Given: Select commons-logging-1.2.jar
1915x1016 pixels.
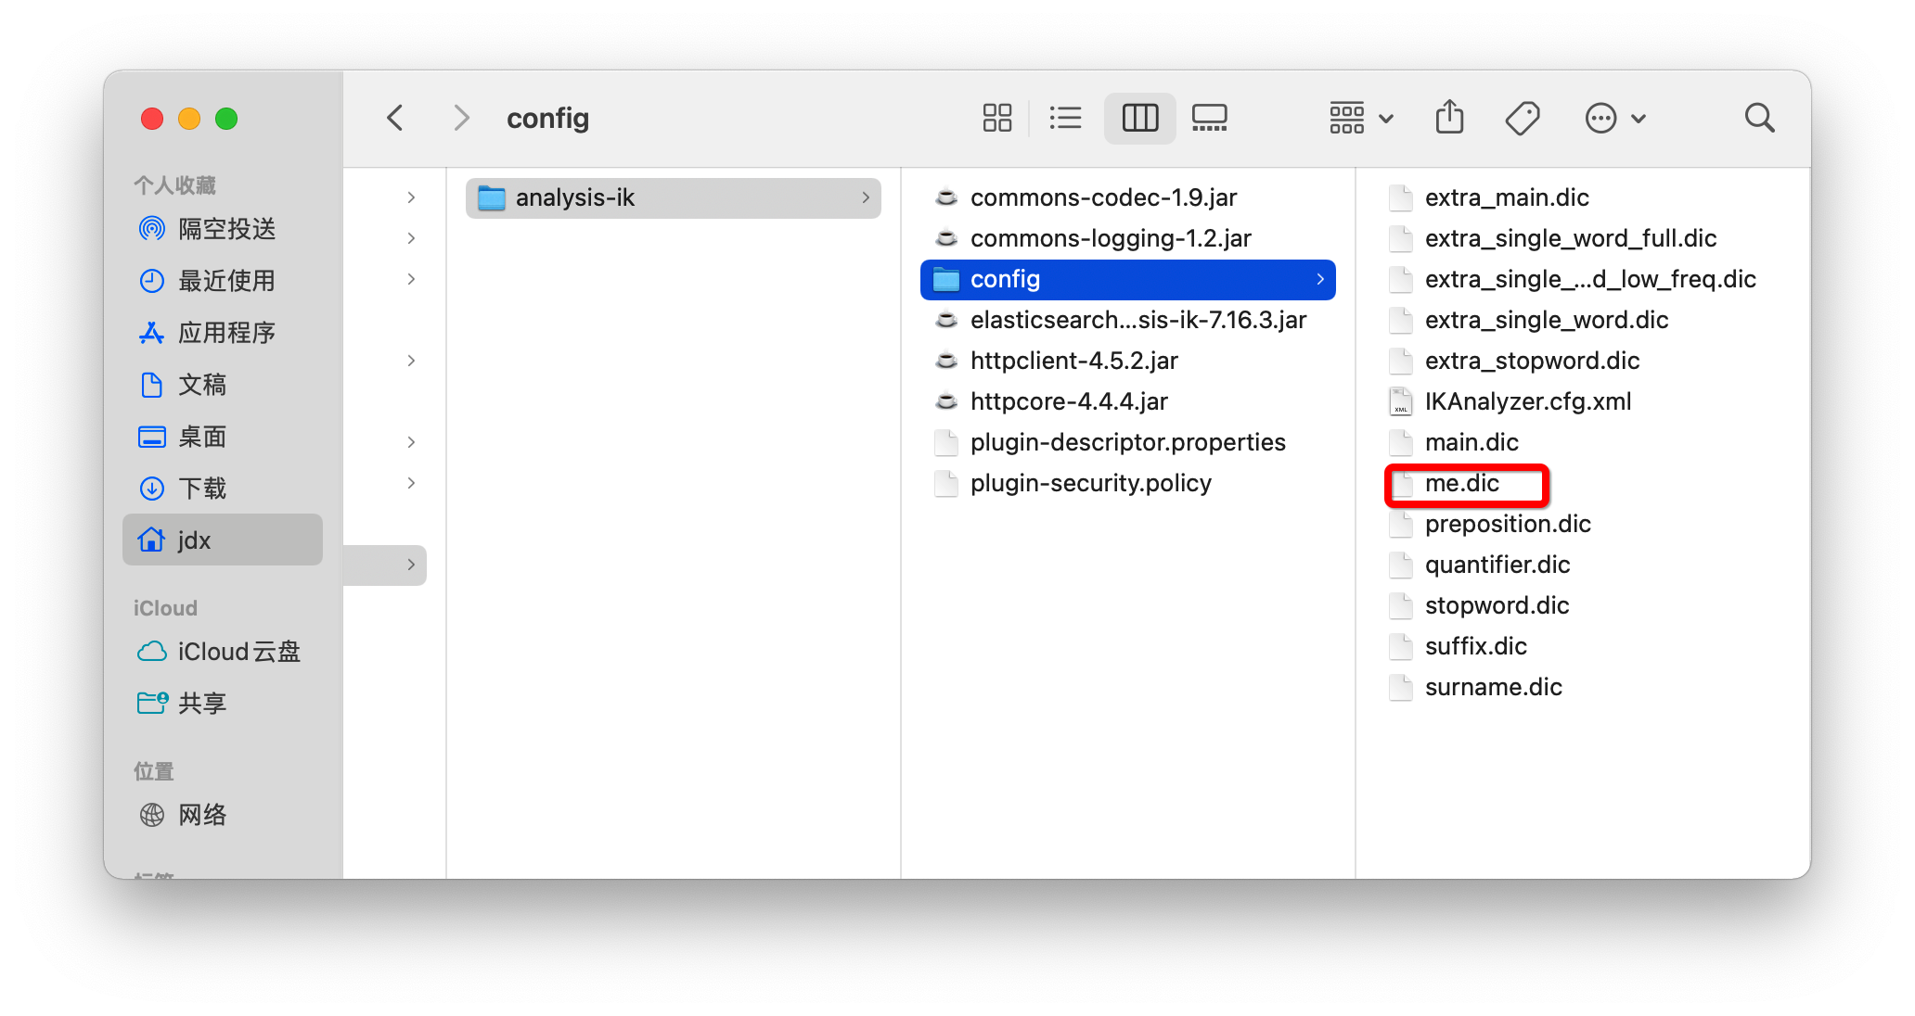Looking at the screenshot, I should [1128, 238].
